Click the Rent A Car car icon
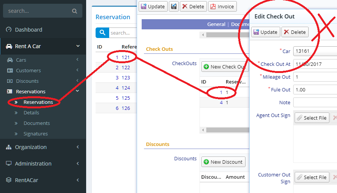 click(x=9, y=46)
